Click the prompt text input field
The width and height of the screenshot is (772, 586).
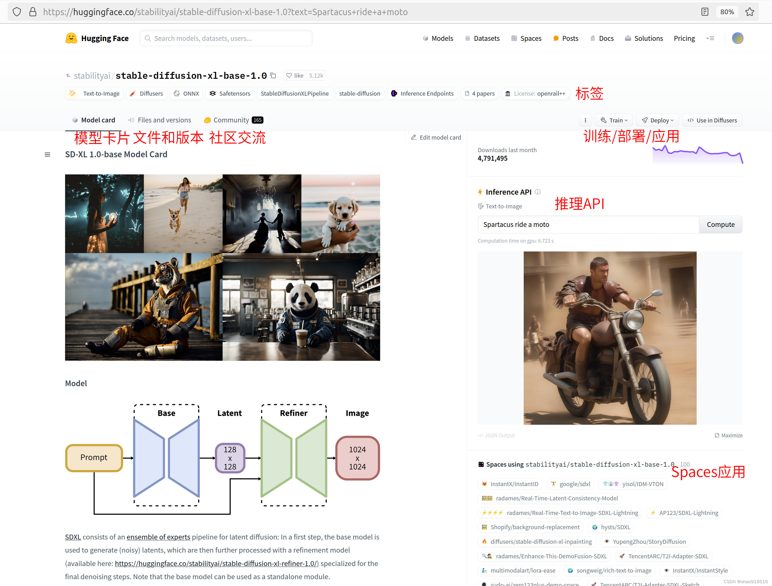588,224
